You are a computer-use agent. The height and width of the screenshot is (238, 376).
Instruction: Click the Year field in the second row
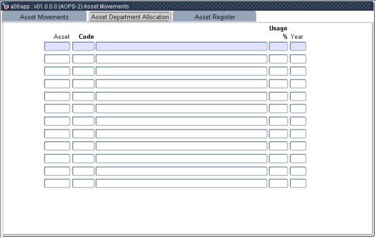(298, 59)
